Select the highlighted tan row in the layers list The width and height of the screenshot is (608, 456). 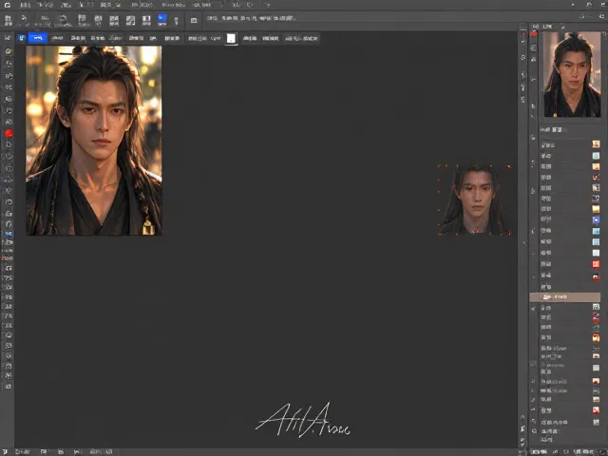565,297
